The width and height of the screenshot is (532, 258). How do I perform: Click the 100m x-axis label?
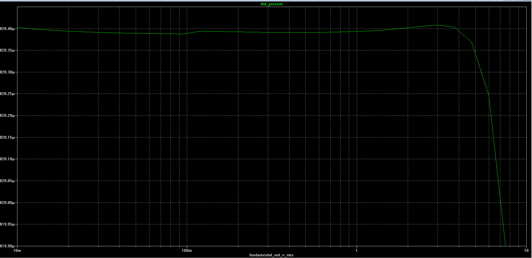187,250
